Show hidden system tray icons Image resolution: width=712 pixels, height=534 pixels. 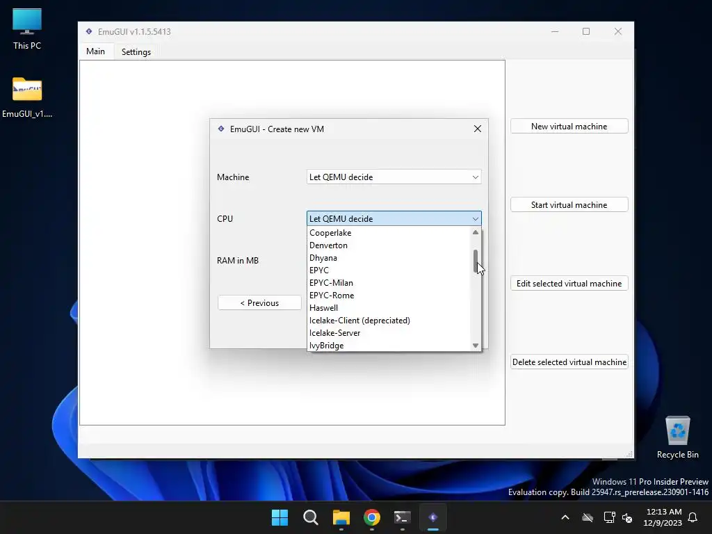coord(565,517)
